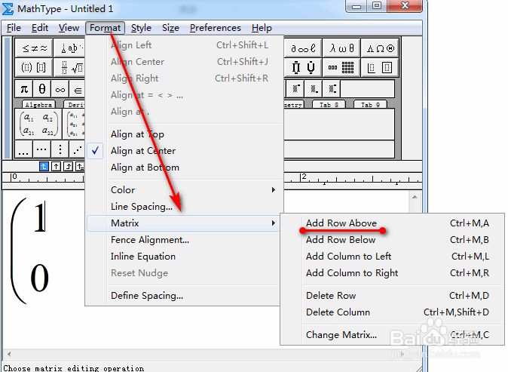Image resolution: width=508 pixels, height=372 pixels.
Task: Open the lowercase Greek palette (λωθ)
Action: coord(341,48)
